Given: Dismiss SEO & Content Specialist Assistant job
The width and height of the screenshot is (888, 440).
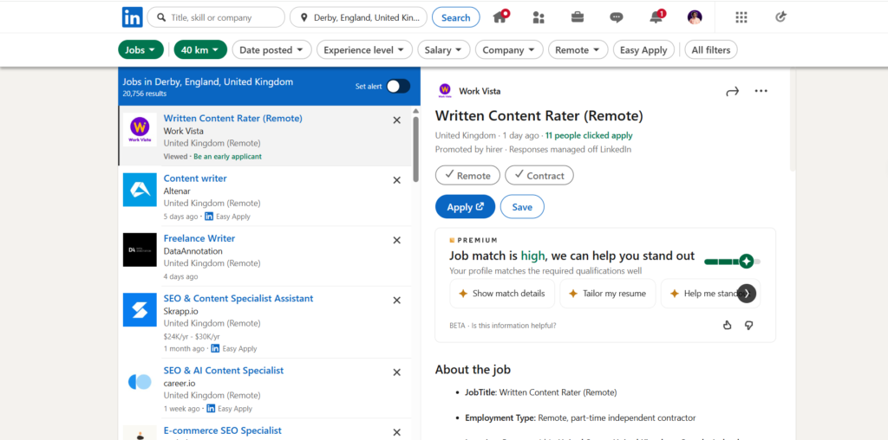Looking at the screenshot, I should tap(397, 301).
